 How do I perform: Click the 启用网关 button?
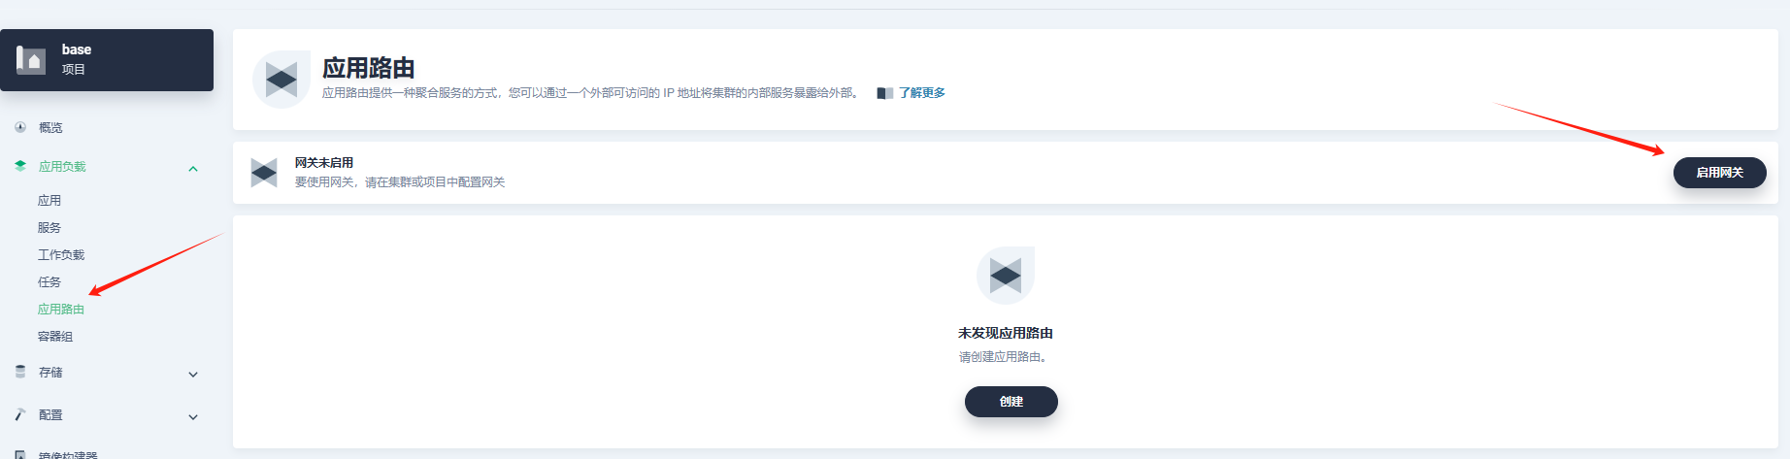coord(1719,173)
